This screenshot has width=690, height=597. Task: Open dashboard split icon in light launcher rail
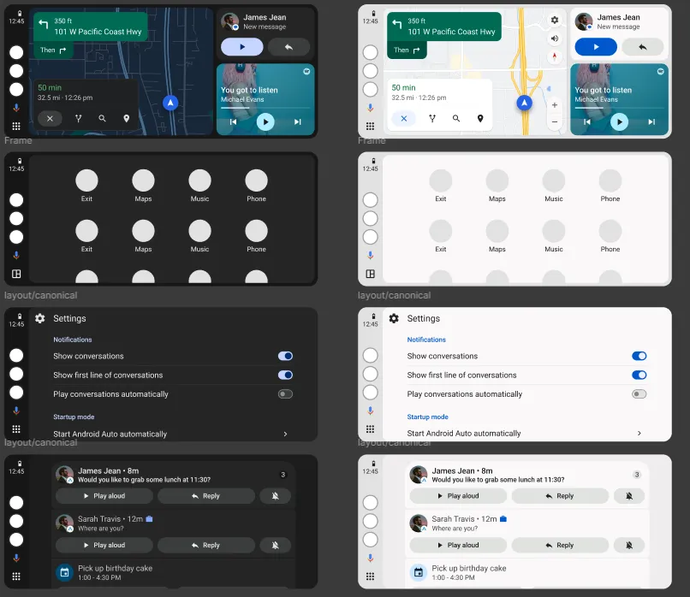(370, 274)
